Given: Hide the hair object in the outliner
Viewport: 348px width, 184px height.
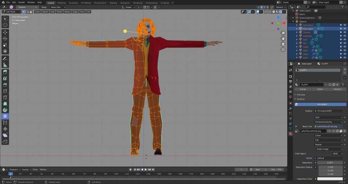Looking at the screenshot, I should (345, 43).
